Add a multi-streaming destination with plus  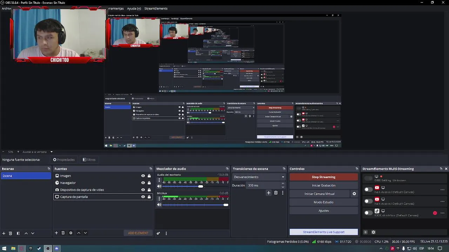[x=365, y=232]
